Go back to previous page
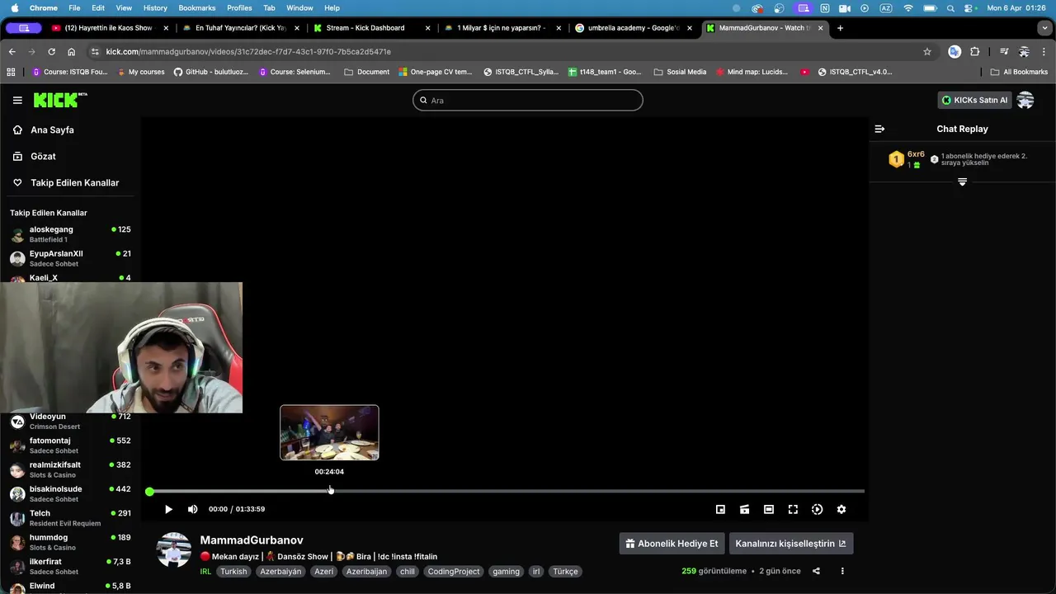1056x594 pixels. [x=12, y=51]
